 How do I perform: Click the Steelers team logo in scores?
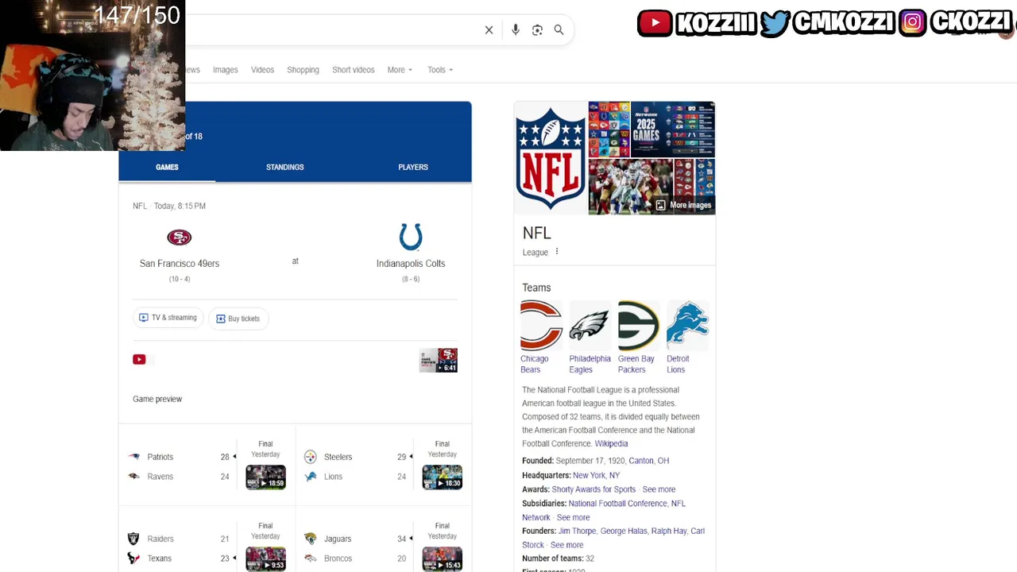tap(311, 457)
